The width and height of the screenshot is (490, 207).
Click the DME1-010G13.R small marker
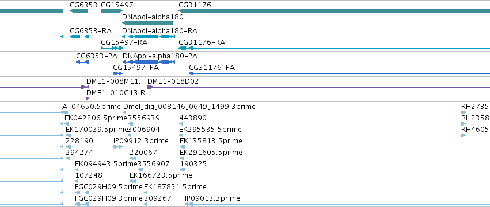coord(88,99)
